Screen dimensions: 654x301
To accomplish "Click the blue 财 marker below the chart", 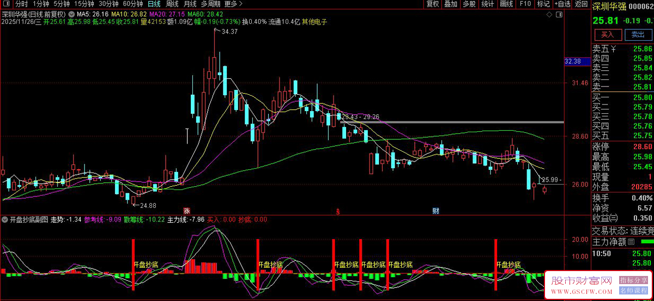I will point(436,210).
